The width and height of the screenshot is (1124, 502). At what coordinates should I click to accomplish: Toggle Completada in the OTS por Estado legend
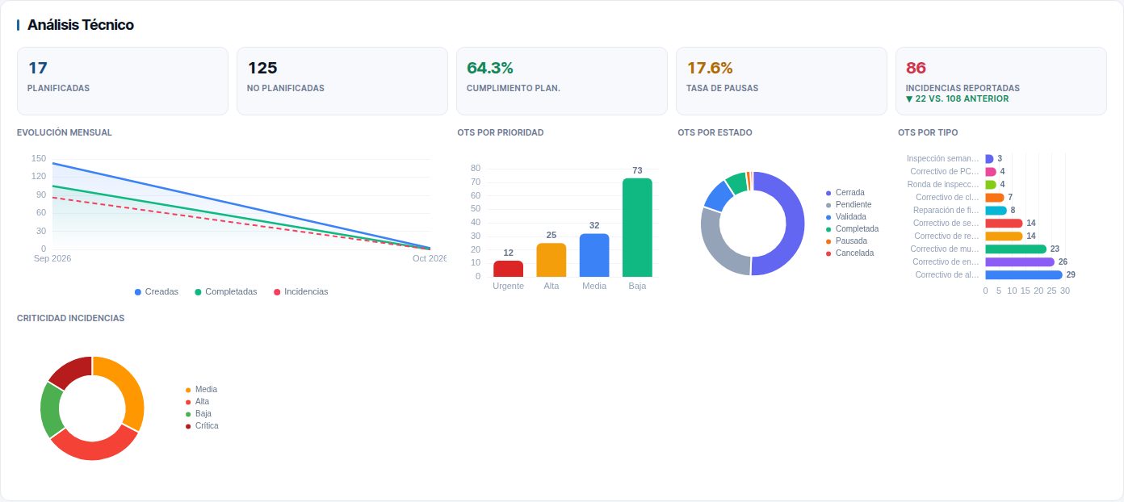coord(852,229)
